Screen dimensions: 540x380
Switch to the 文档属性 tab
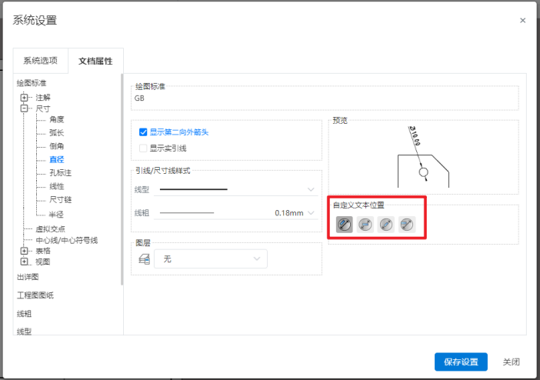95,61
